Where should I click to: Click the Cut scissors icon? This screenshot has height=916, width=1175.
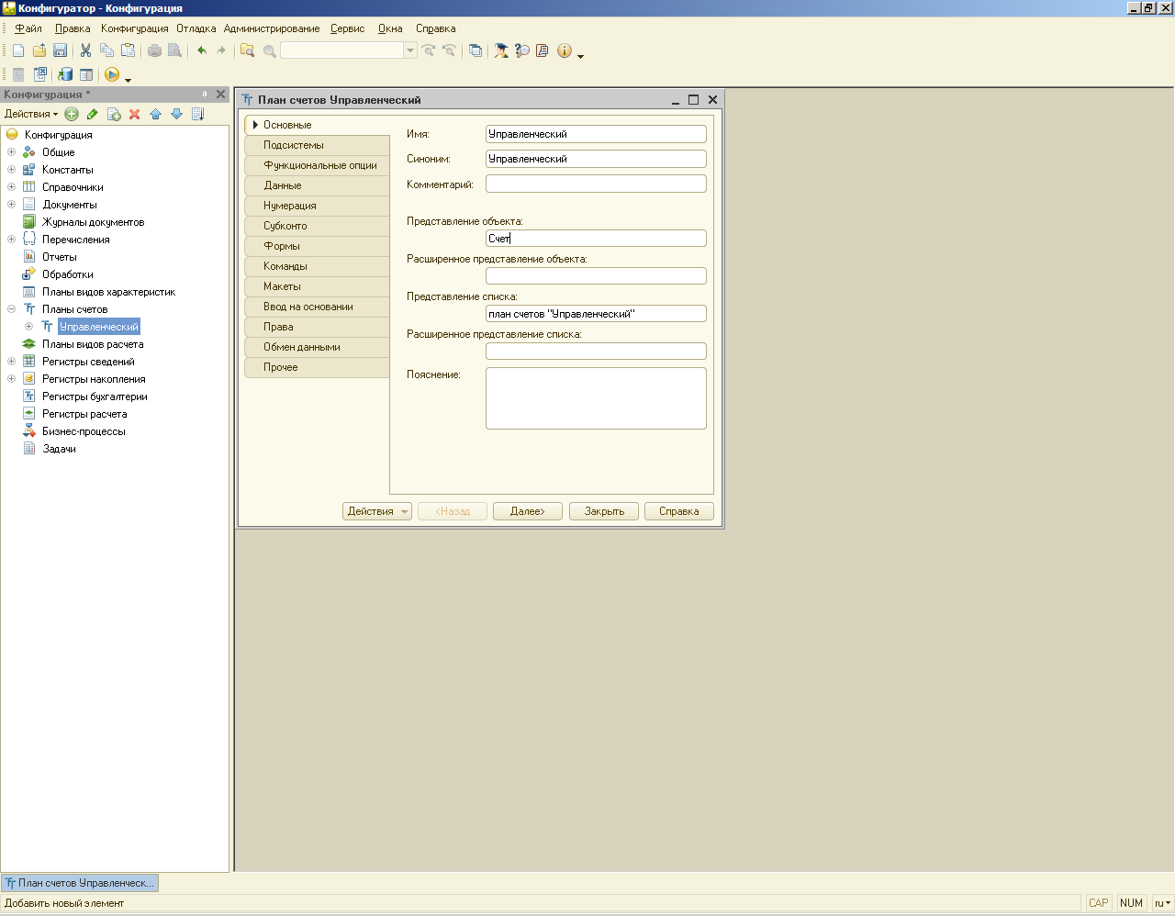tap(85, 50)
